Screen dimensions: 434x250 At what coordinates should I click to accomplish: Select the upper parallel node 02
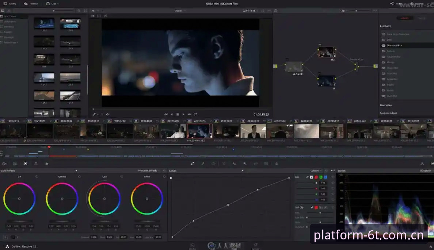(x=327, y=52)
